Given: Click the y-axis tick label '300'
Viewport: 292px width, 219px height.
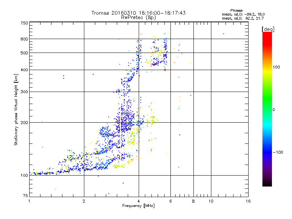Looking at the screenshot, I should (x=24, y=92).
